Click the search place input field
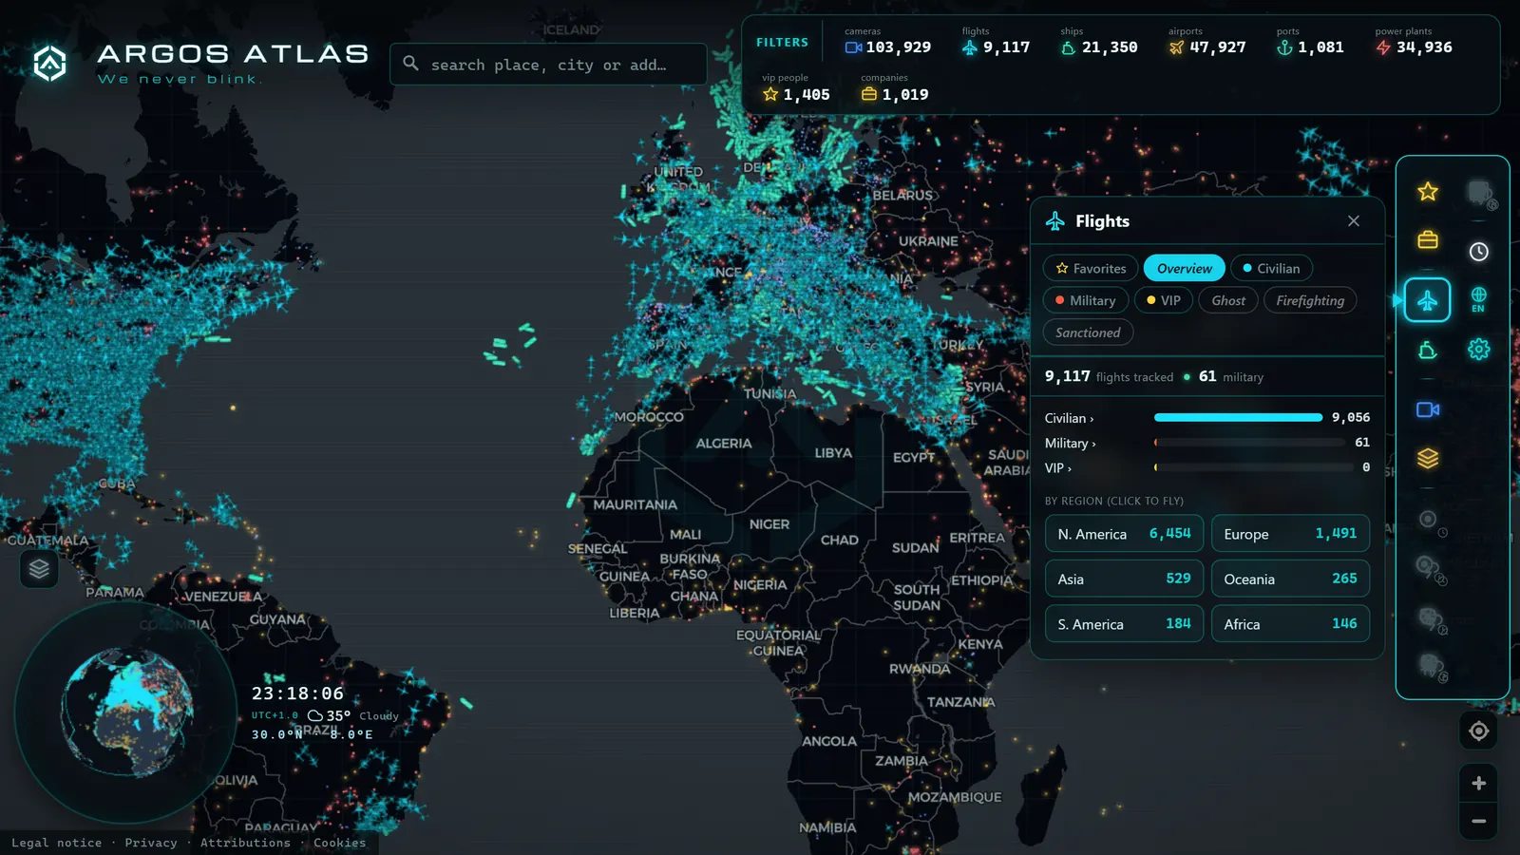1520x855 pixels. (548, 65)
